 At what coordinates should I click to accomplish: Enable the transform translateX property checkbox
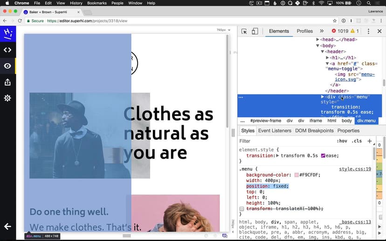point(242,209)
